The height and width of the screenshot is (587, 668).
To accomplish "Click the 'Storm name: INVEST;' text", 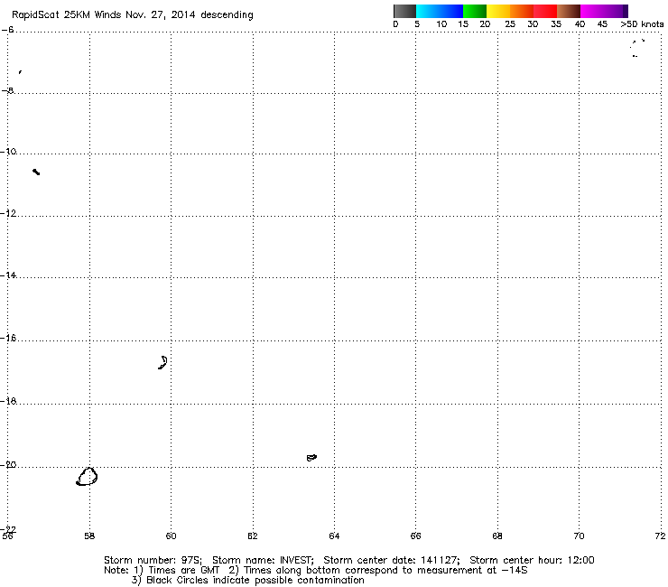I will [263, 560].
